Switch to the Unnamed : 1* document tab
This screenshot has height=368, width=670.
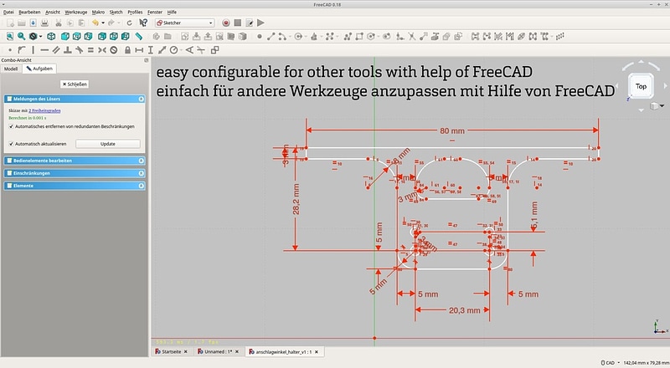click(218, 352)
